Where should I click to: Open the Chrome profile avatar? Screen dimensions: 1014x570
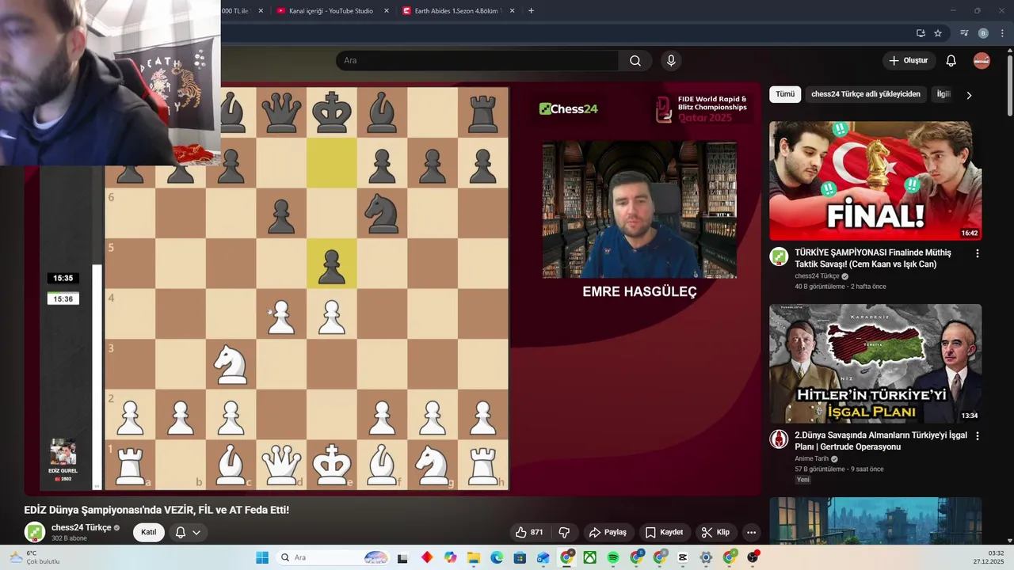[983, 33]
